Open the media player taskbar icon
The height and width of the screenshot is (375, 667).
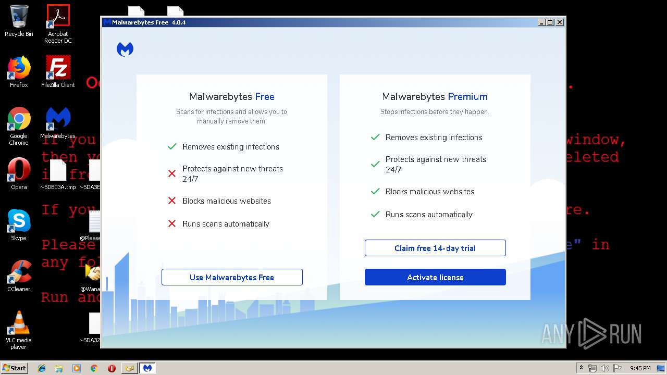click(77, 368)
